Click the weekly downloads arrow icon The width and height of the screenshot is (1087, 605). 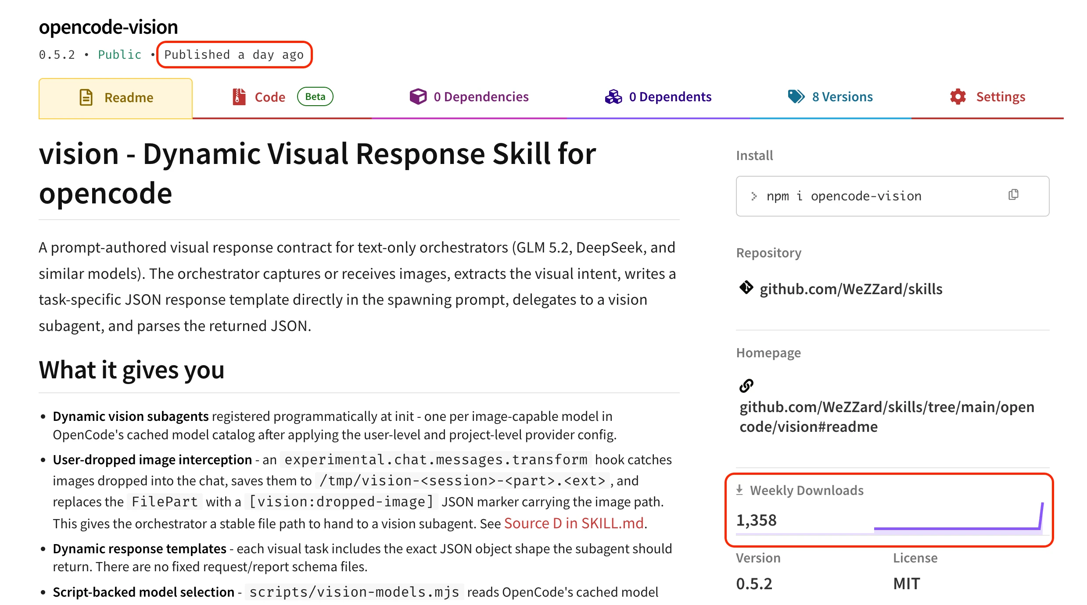point(739,490)
